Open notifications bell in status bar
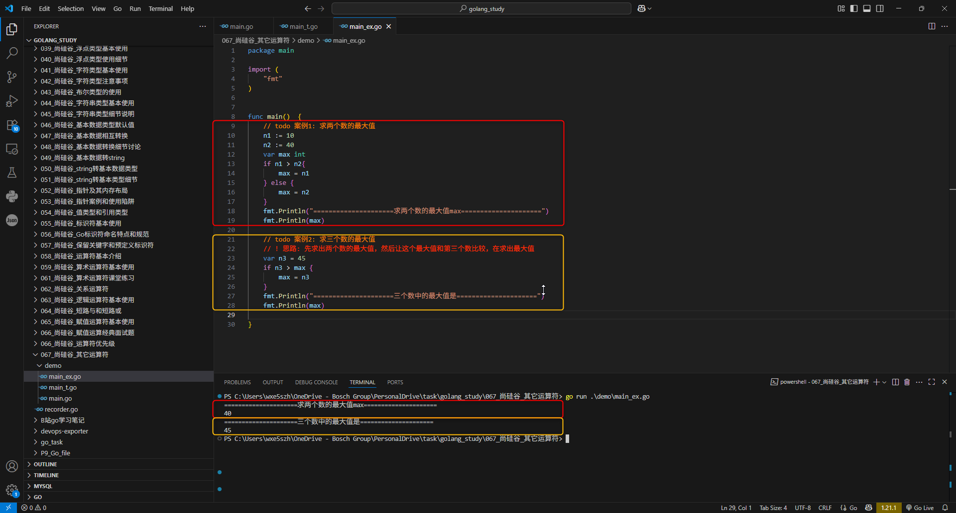The image size is (956, 513). tap(945, 508)
